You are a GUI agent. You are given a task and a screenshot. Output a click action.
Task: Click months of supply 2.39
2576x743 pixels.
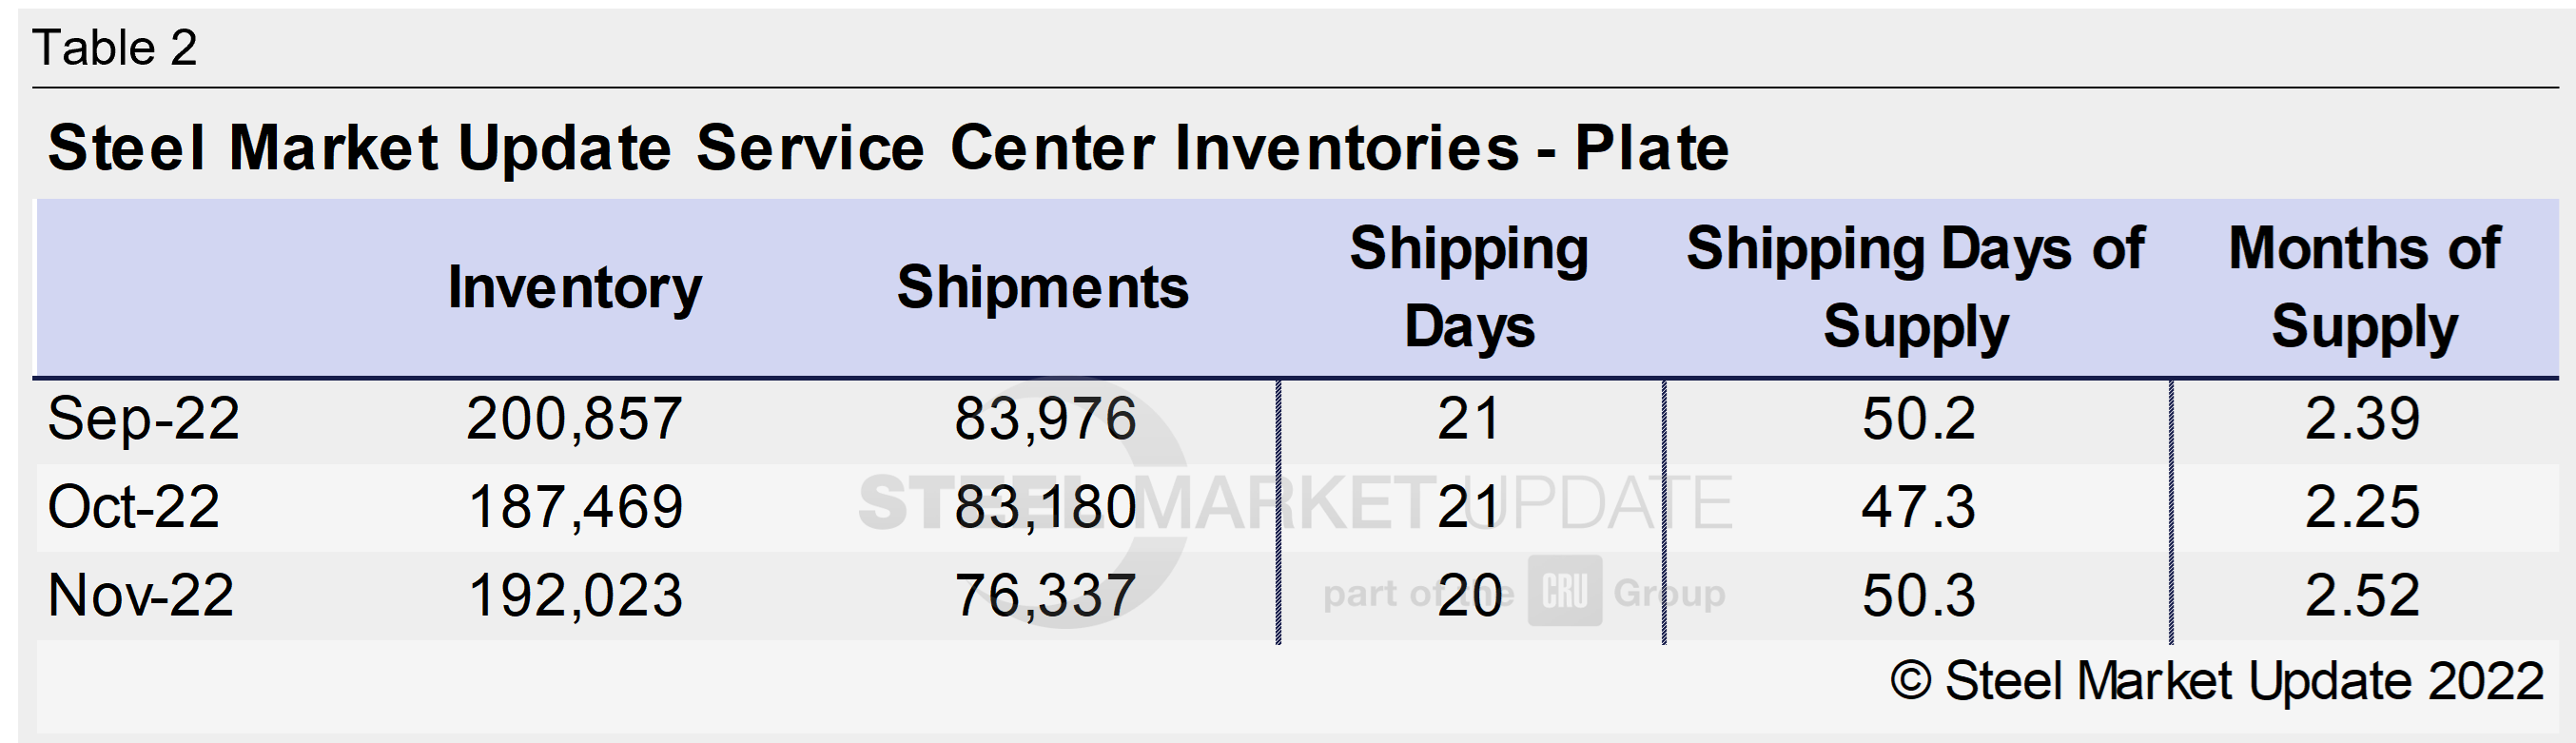[2362, 418]
